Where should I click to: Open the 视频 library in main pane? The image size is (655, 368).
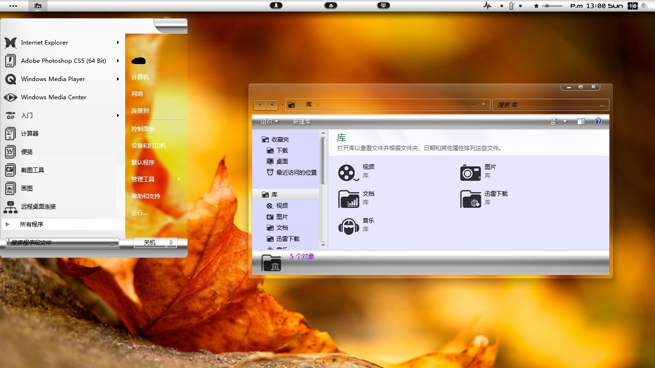[x=356, y=172]
